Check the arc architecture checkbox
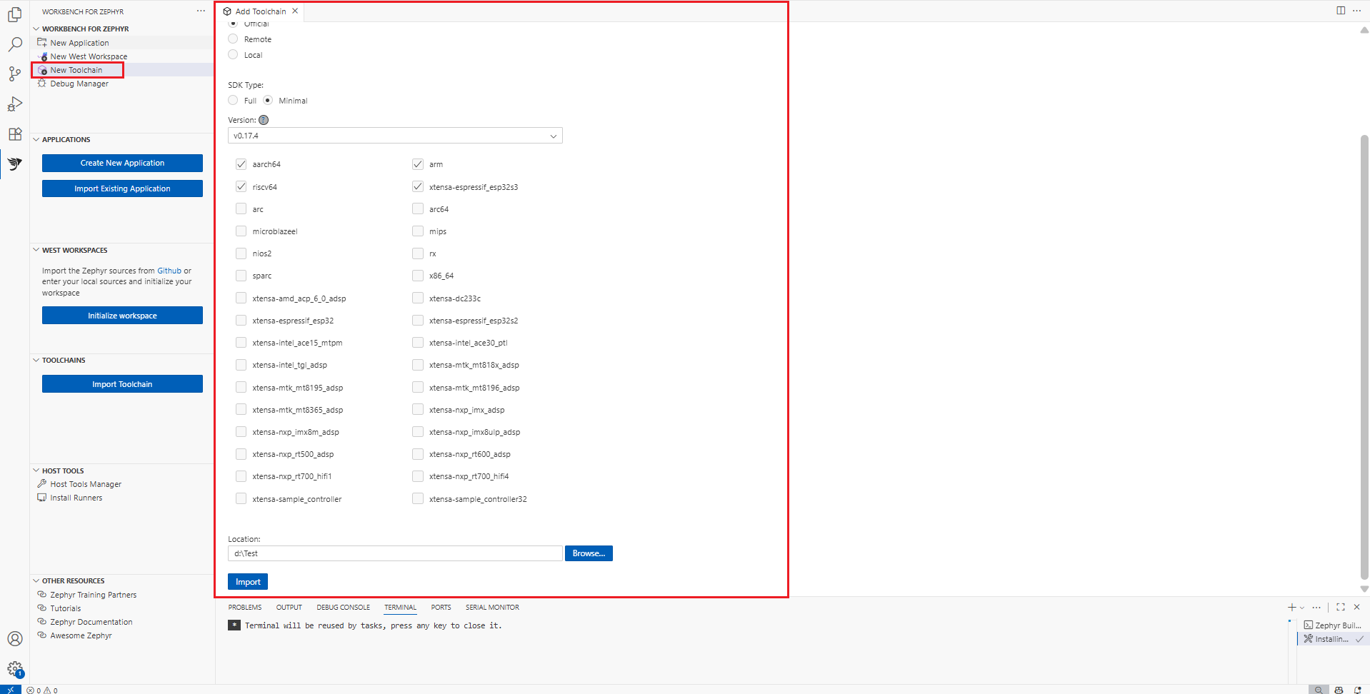 coord(241,208)
